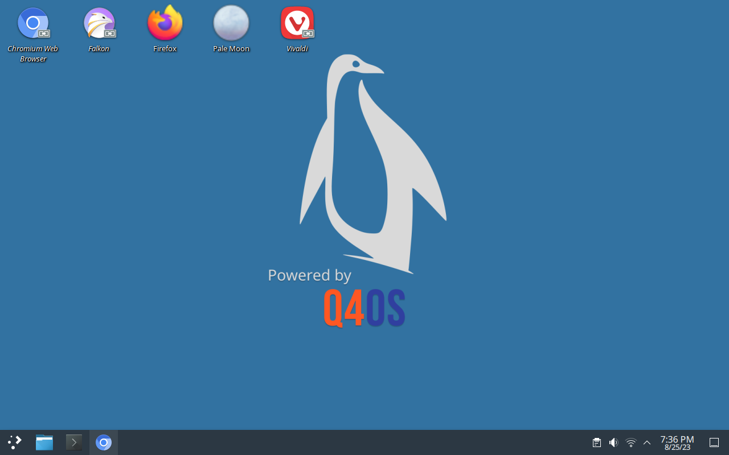Open the file manager from the taskbar
Screen dimensions: 729x455
tap(44, 442)
